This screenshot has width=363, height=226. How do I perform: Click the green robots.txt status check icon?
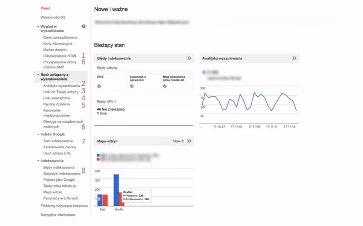[x=165, y=86]
